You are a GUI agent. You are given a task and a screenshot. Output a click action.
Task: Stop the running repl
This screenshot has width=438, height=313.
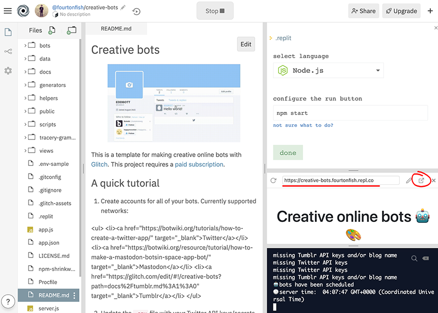click(x=215, y=11)
